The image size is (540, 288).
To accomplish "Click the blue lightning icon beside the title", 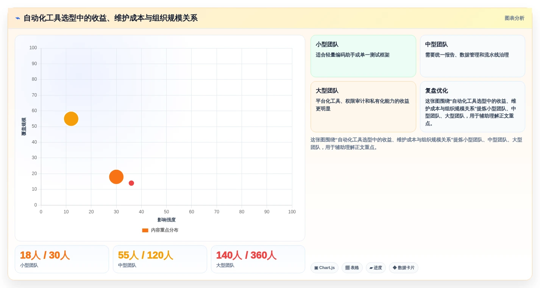I will (x=18, y=18).
